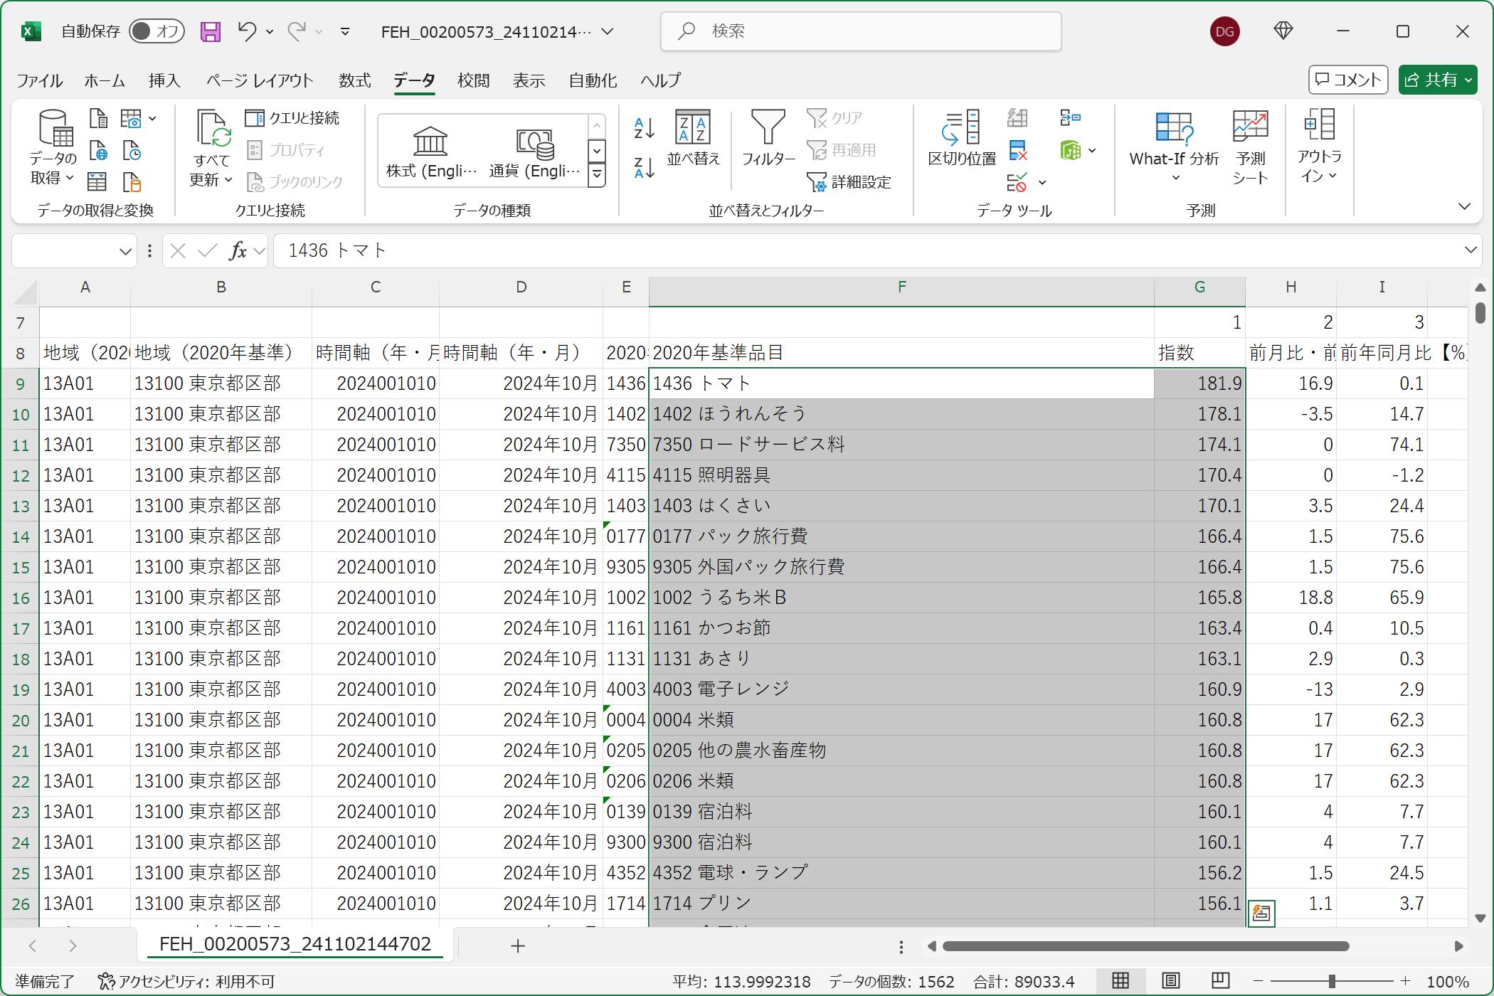
Task: Click the horizontal scrollbar thumb
Action: pos(1145,946)
